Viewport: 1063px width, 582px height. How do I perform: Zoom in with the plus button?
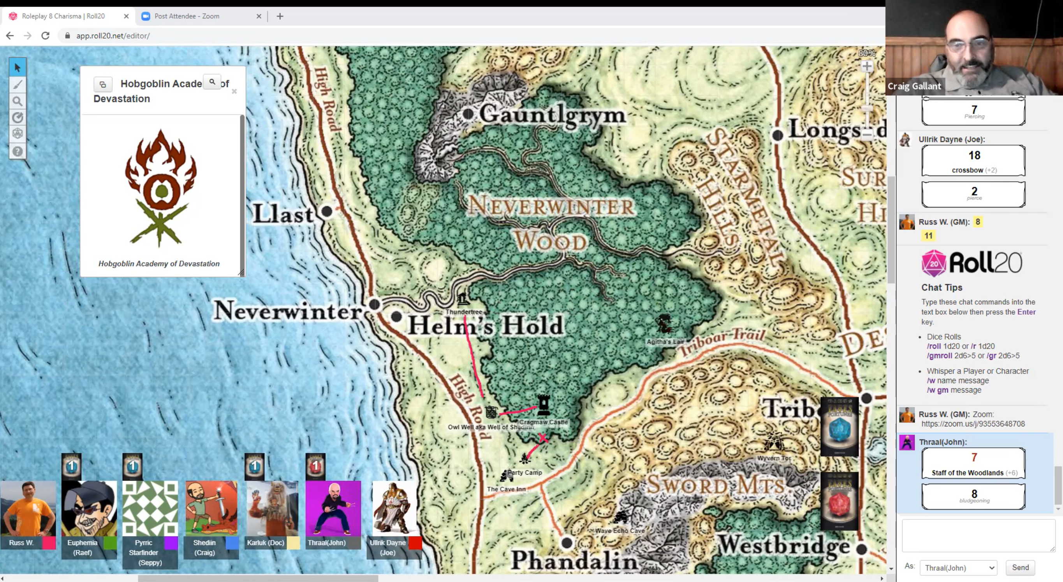click(867, 67)
